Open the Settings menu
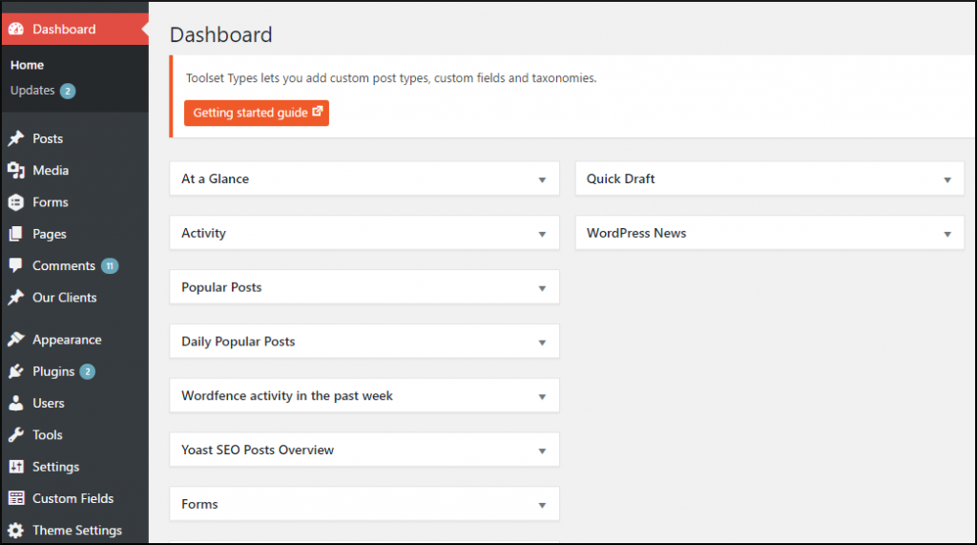 55,467
